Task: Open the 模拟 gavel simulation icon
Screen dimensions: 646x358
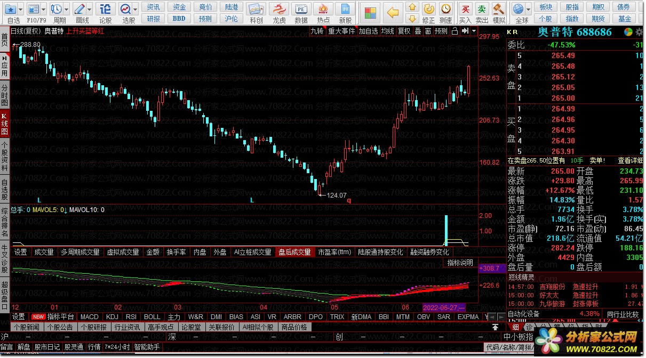Action: click(x=498, y=9)
